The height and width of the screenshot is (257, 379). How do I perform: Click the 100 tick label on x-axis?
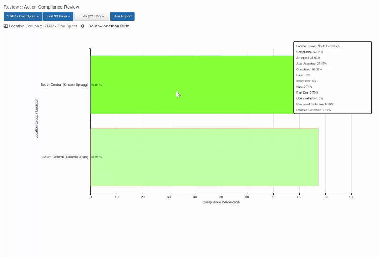[351, 197]
